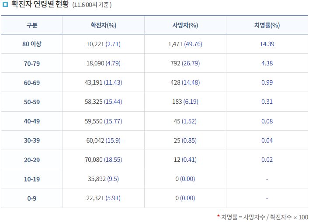Select the 70-79 row label

tap(32, 64)
